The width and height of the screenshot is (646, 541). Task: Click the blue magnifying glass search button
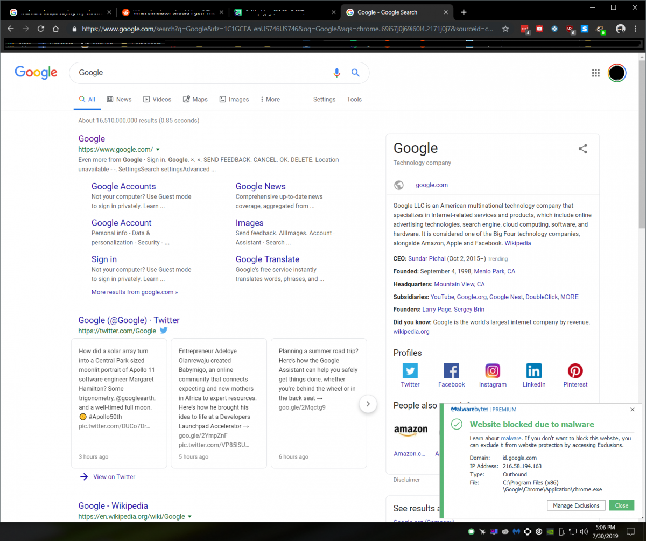coord(355,73)
